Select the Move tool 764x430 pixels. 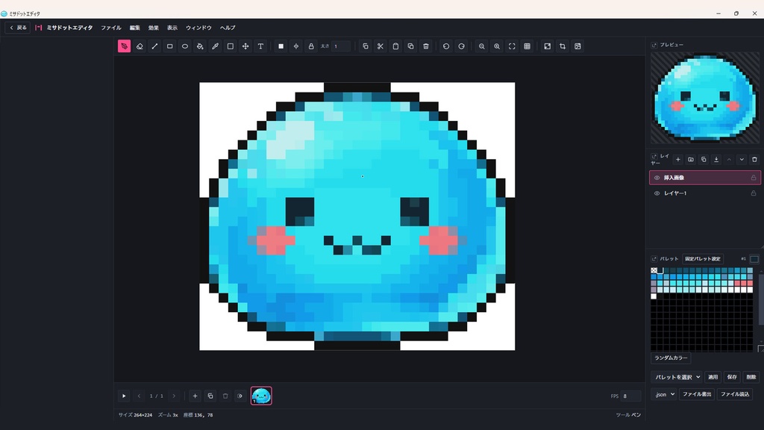pyautogui.click(x=245, y=46)
